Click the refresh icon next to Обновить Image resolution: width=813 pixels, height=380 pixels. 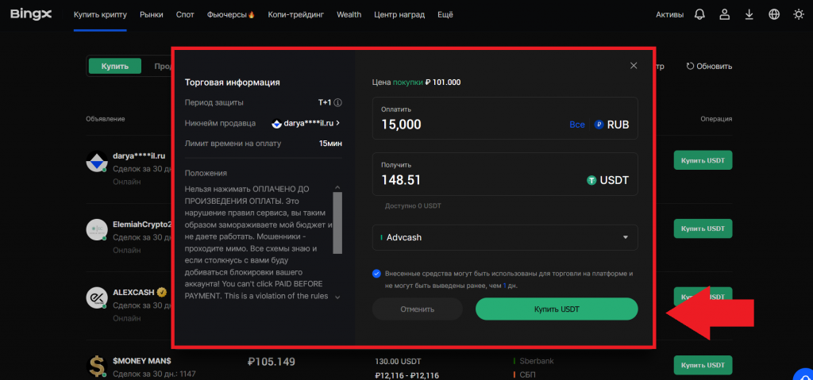(x=690, y=67)
